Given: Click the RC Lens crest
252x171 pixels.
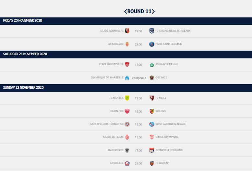Looking at the screenshot, I should pyautogui.click(x=152, y=111).
